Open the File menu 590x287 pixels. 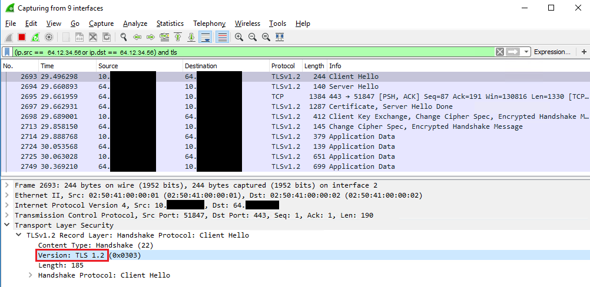(11, 24)
